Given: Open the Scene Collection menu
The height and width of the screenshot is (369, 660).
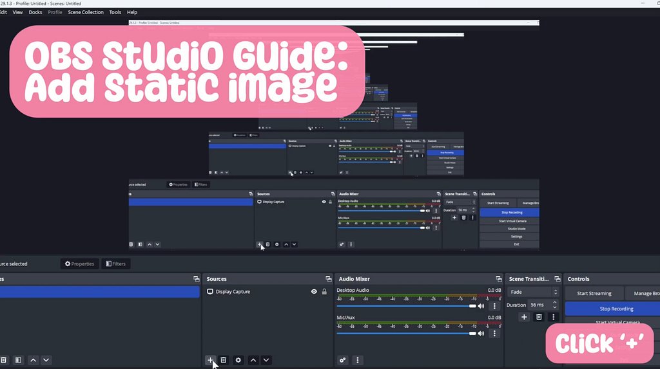Looking at the screenshot, I should (x=85, y=12).
